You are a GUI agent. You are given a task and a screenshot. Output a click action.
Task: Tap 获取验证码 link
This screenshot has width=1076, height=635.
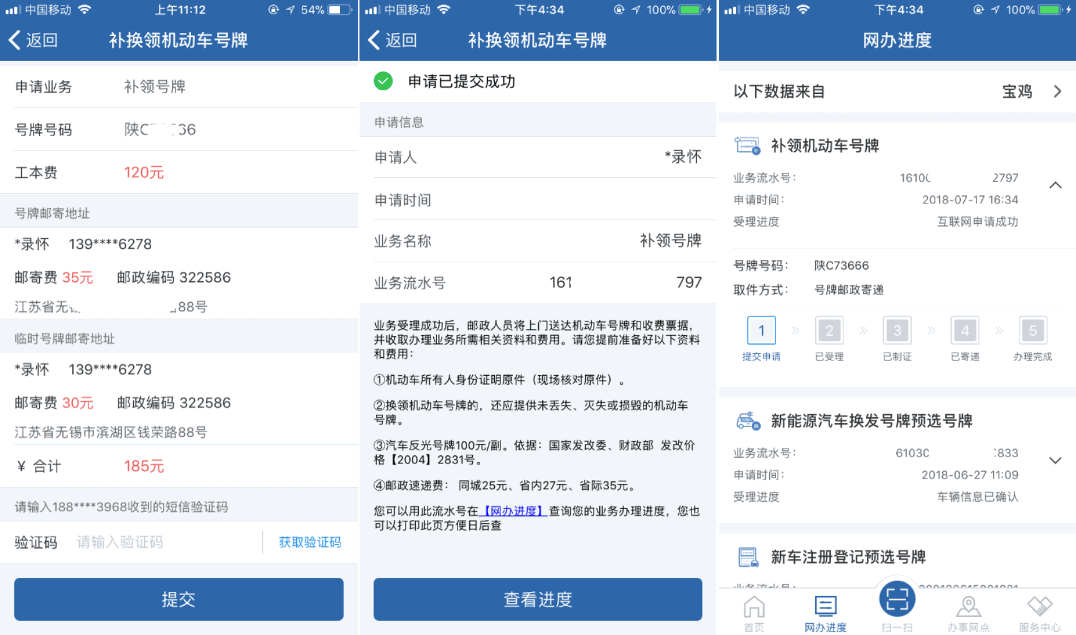coord(310,542)
